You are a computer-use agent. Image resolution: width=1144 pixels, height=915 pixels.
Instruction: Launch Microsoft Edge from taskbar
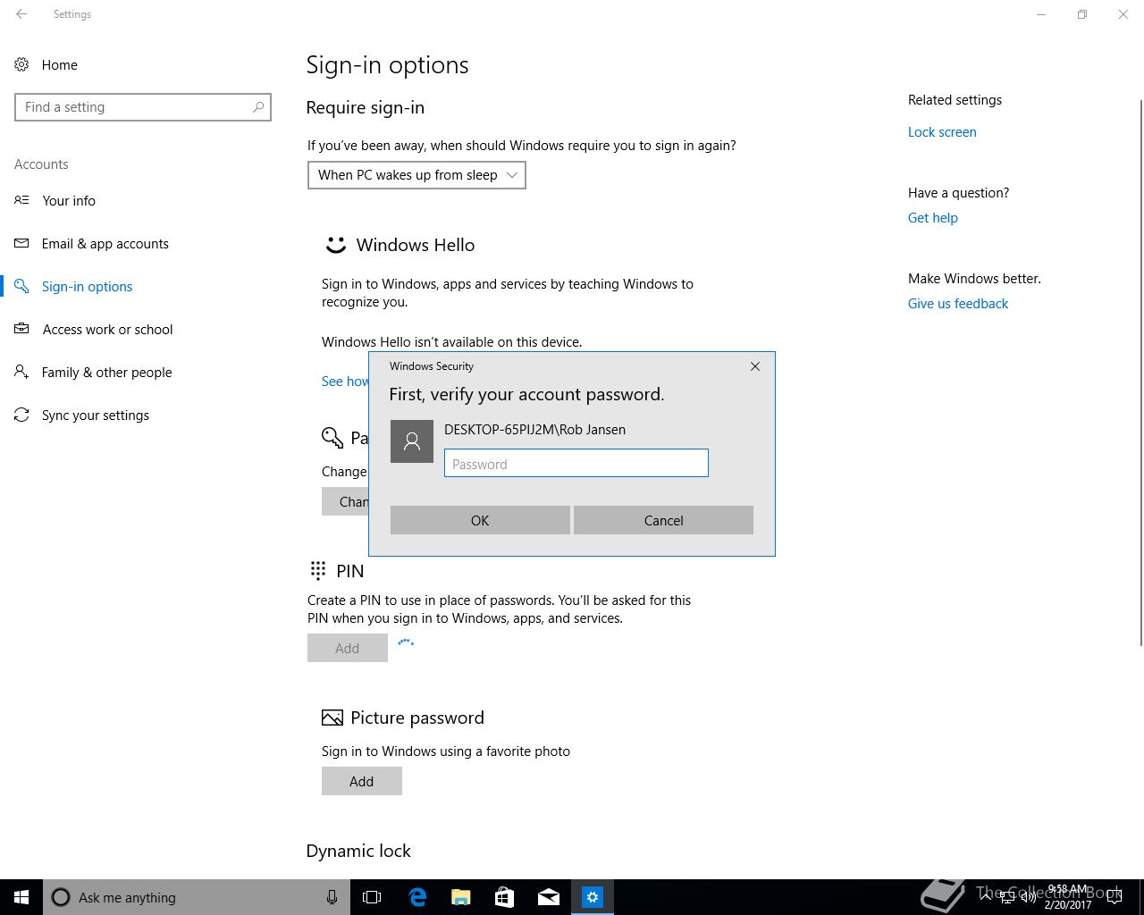click(x=416, y=897)
